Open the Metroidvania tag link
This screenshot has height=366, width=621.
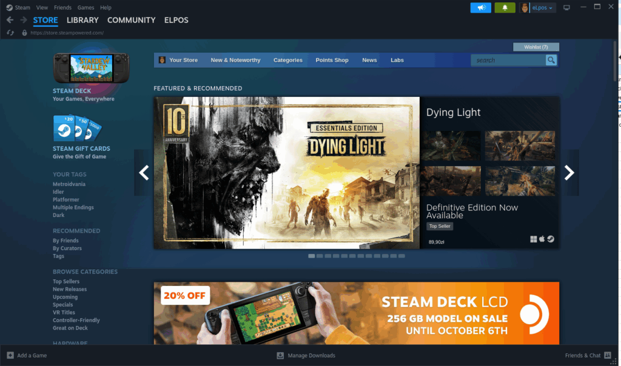(69, 184)
